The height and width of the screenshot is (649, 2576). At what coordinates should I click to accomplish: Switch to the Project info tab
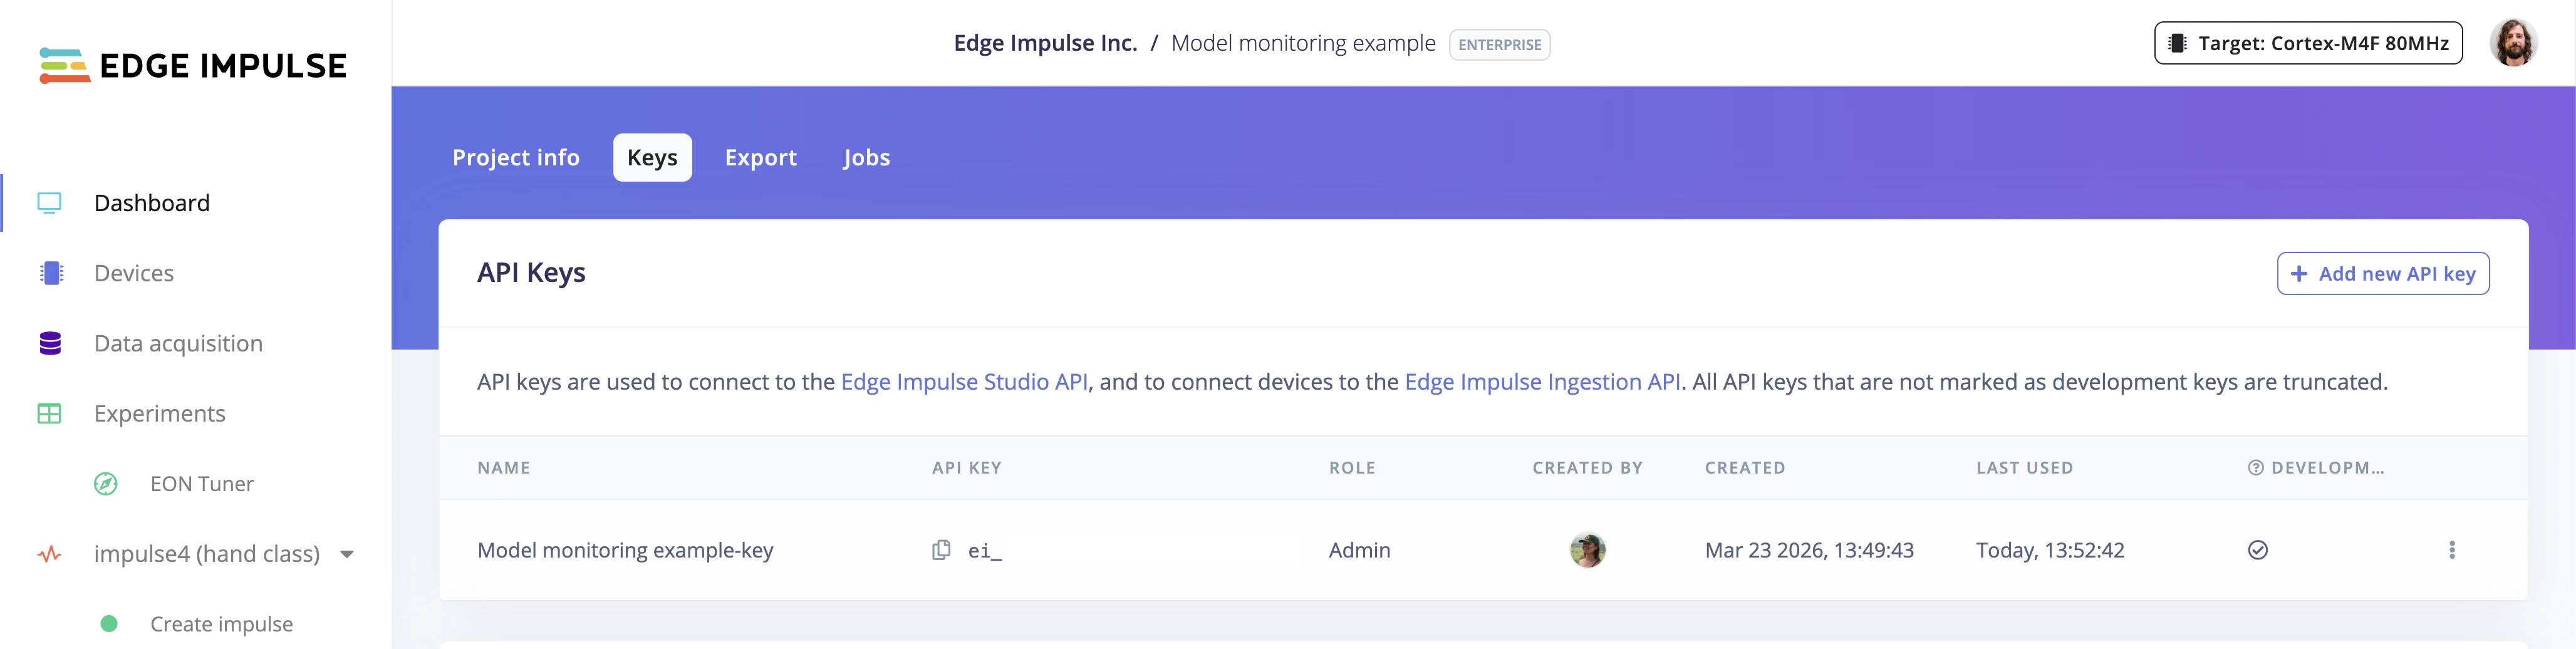(515, 158)
